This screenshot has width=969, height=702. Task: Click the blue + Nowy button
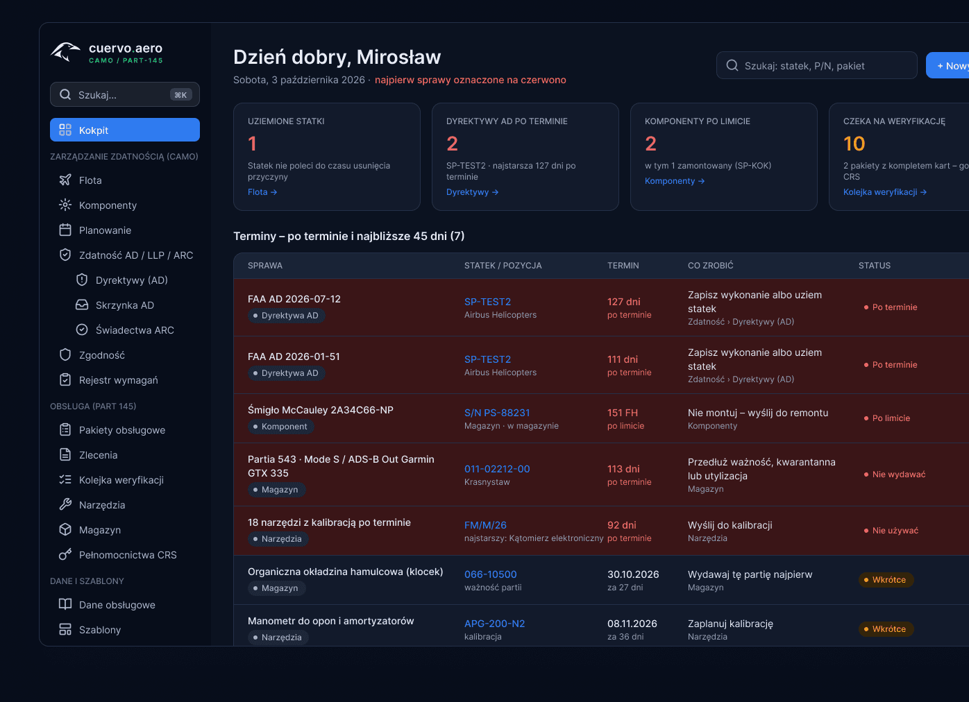pyautogui.click(x=947, y=65)
